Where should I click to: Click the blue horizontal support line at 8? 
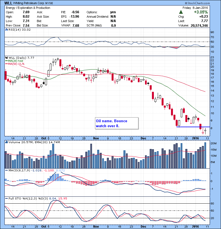[193, 127]
